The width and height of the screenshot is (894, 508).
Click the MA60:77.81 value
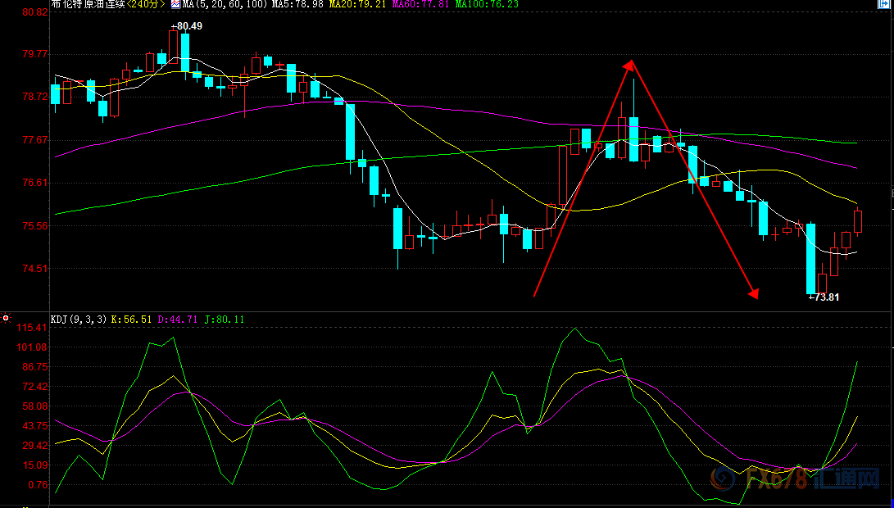pos(420,4)
